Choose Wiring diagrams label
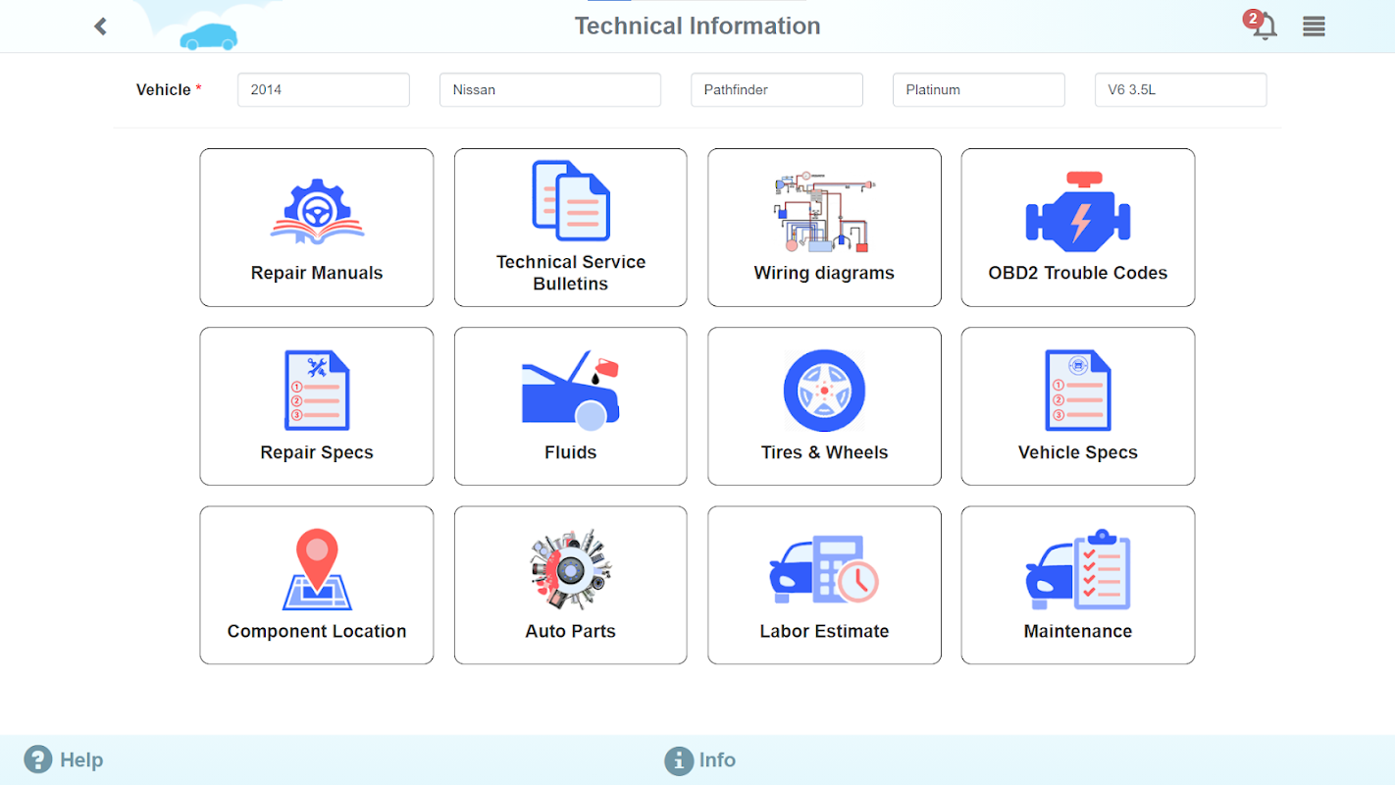Screen dimensions: 1395x785 pos(824,273)
